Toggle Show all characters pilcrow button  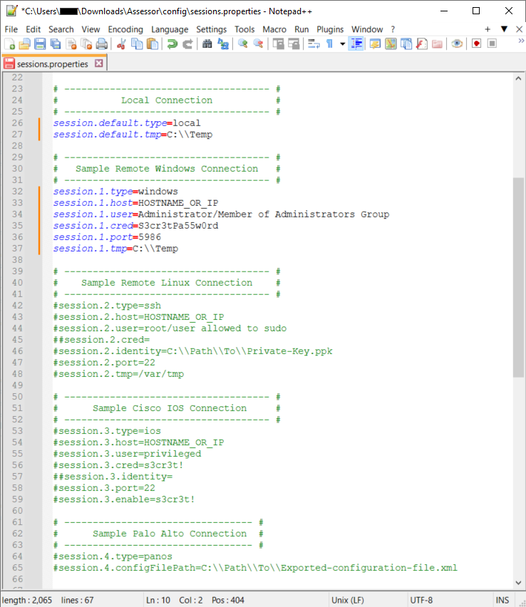click(x=329, y=44)
